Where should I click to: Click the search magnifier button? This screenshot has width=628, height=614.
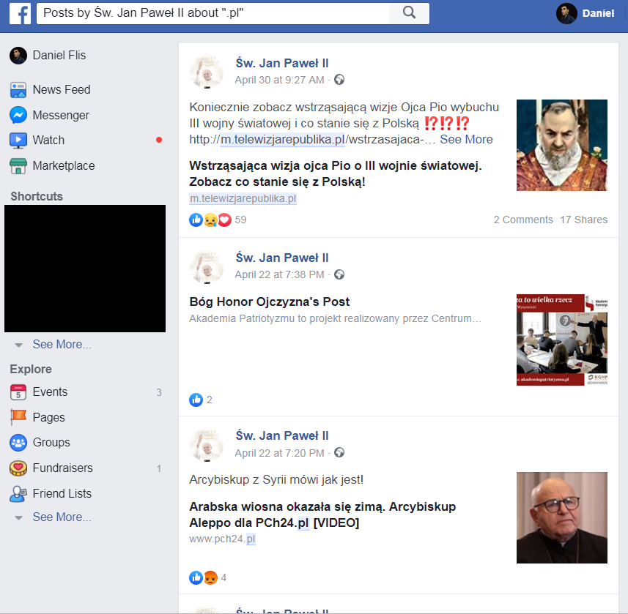409,12
